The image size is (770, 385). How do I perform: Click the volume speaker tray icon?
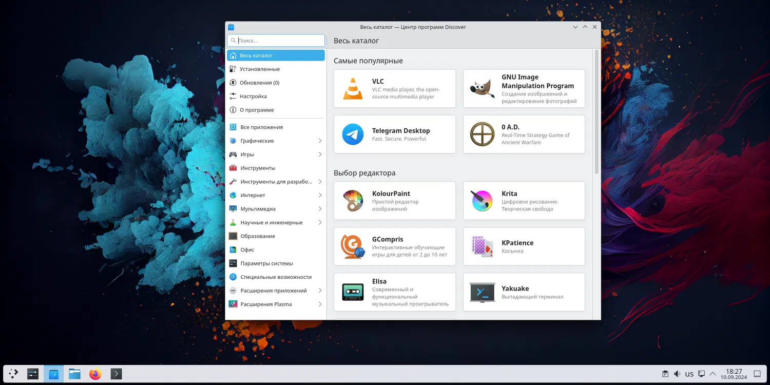[677, 374]
